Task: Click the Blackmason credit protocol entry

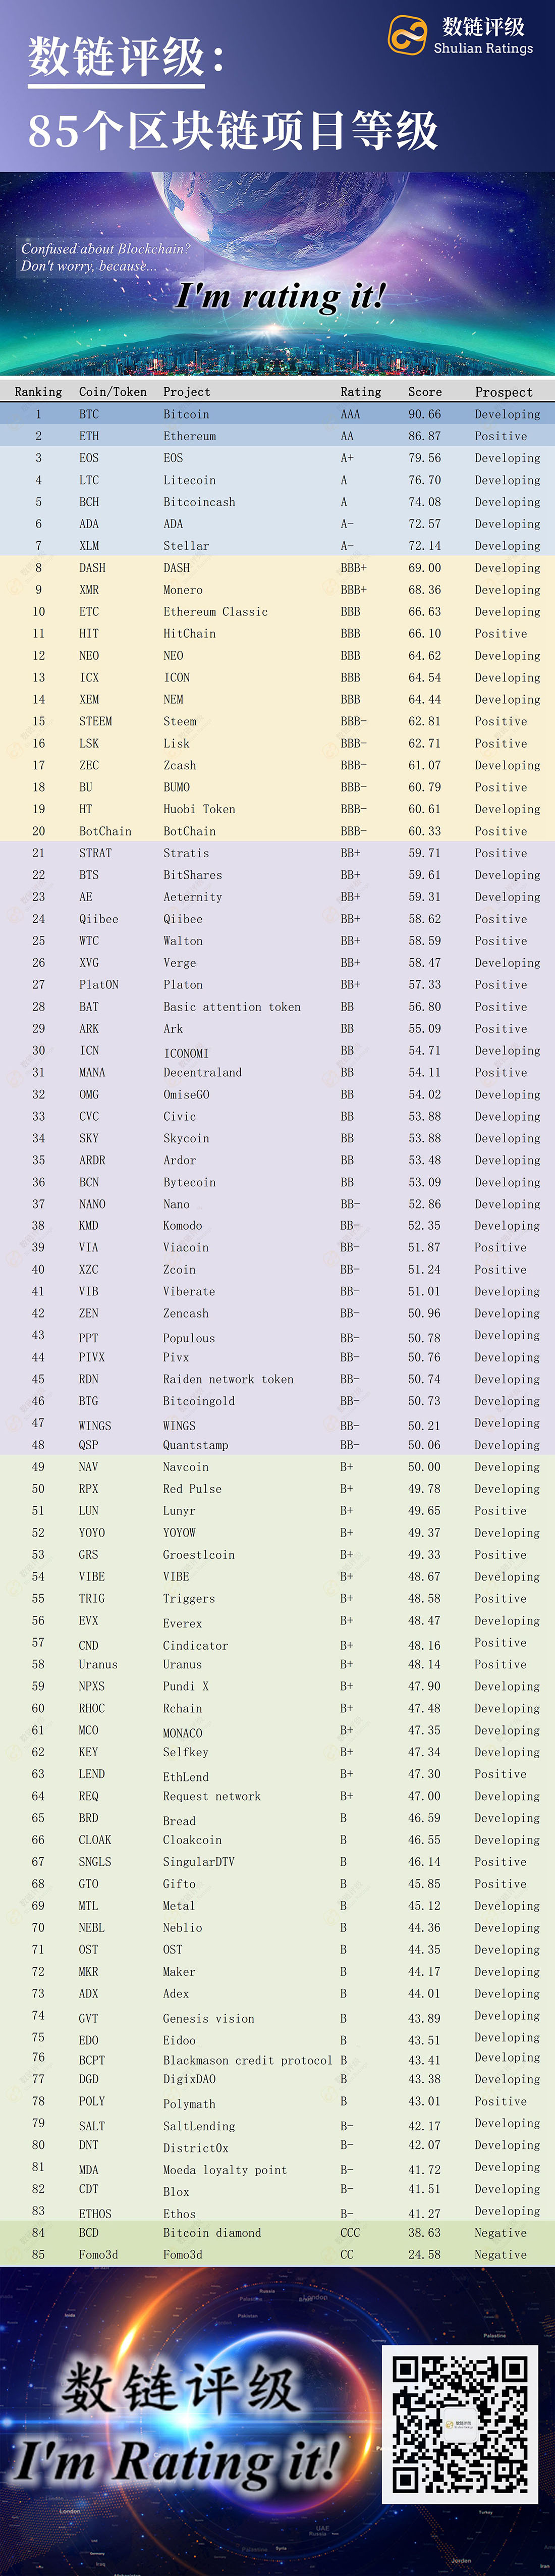Action: [247, 2060]
